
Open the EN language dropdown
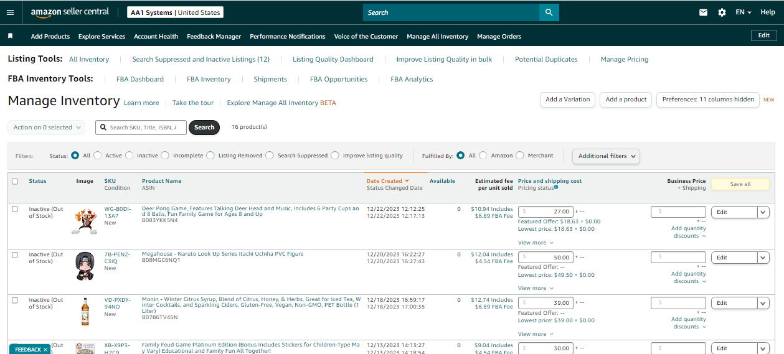click(x=744, y=12)
